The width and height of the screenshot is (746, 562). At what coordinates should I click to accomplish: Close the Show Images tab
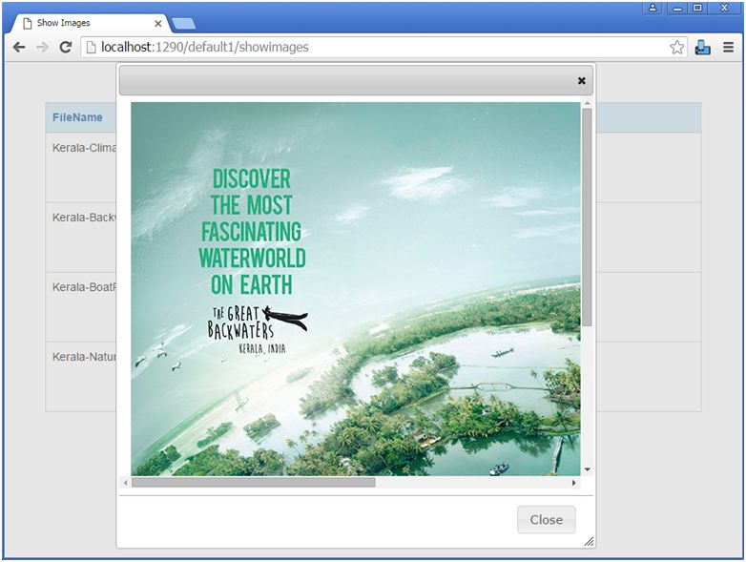158,23
